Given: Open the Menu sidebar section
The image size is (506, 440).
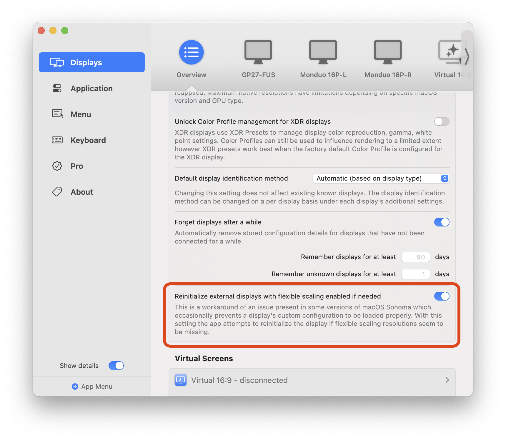Looking at the screenshot, I should (81, 114).
